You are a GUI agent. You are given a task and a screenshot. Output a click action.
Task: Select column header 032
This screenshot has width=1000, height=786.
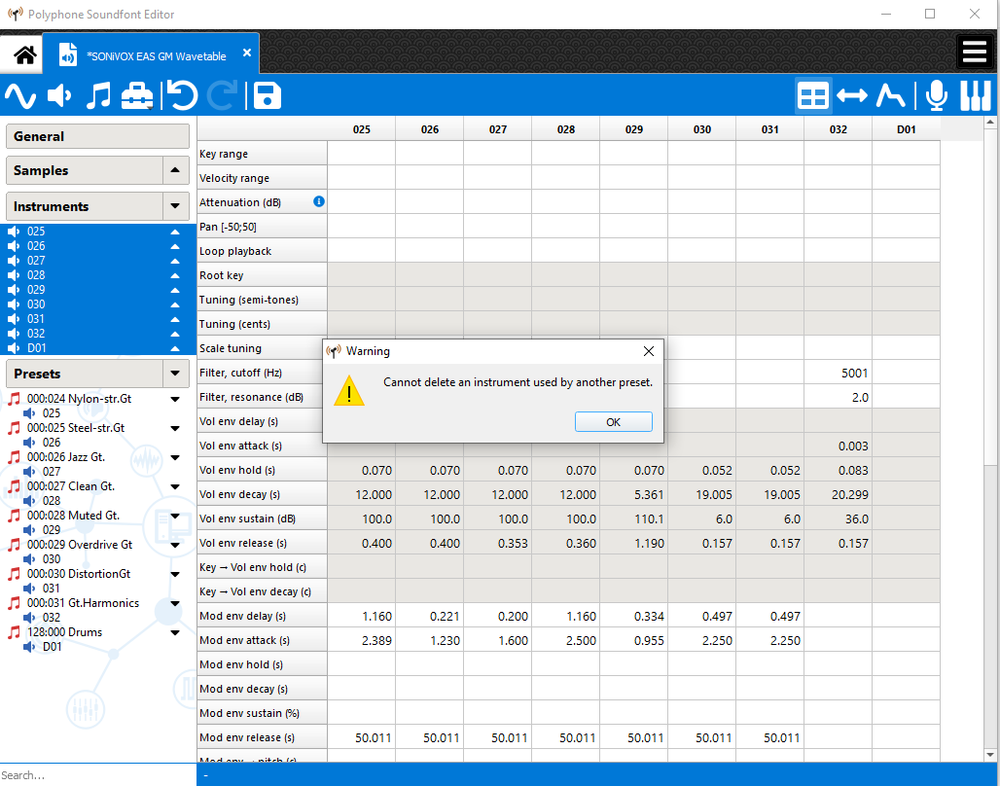838,129
